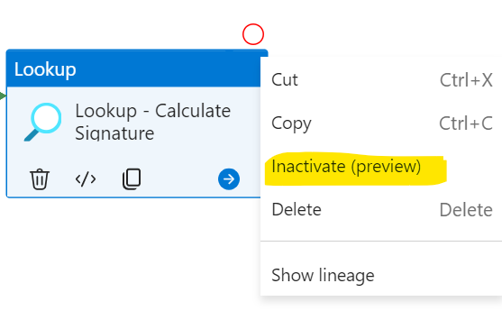This screenshot has height=329, width=502.
Task: Select Inactivate (preview) menu option
Action: point(381,167)
